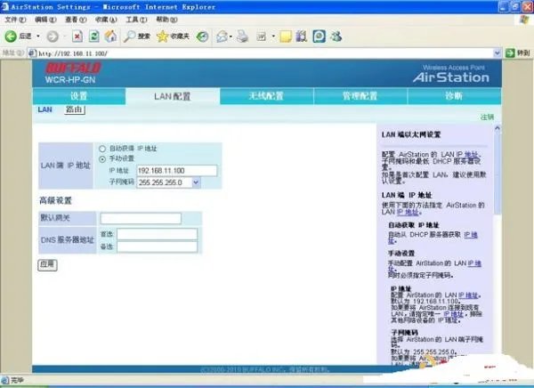Open the Help menu

(166, 20)
